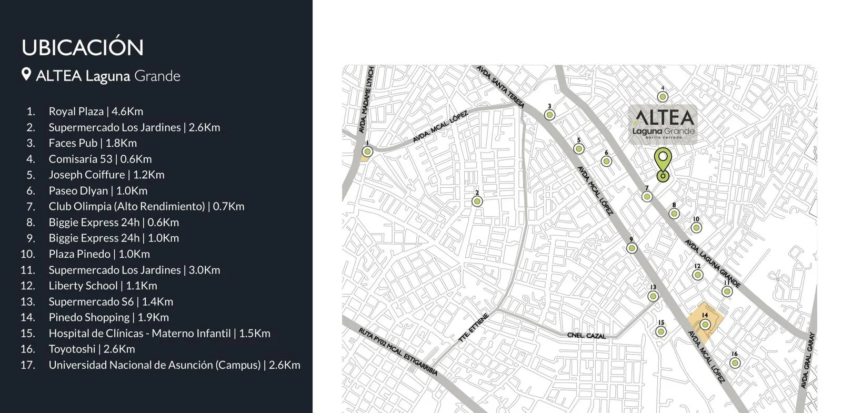Screen dimensions: 842x413
Task: Click map marker number 4
Action: (x=663, y=97)
